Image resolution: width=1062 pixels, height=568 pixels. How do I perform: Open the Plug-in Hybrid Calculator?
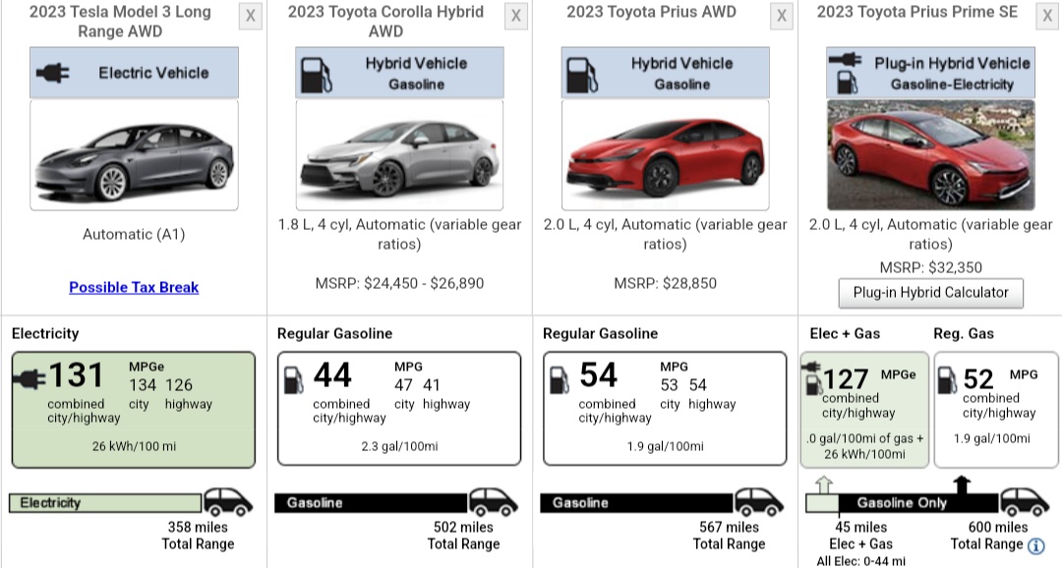tap(930, 292)
